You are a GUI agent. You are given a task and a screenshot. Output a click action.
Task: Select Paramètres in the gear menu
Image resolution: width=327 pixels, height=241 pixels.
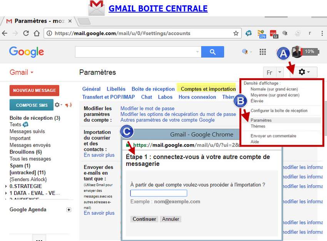261,120
